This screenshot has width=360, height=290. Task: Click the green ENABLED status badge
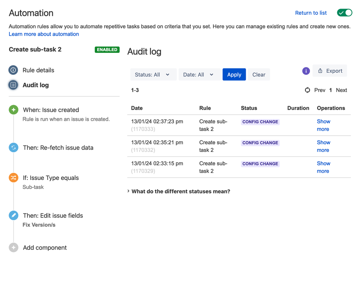107,50
